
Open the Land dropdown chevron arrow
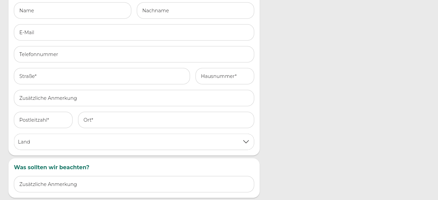(246, 142)
